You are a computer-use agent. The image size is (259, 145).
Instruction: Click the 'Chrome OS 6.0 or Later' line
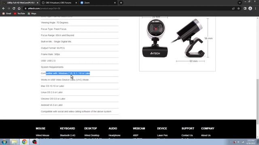53,99
